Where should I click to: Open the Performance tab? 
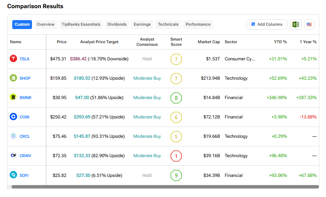pyautogui.click(x=198, y=24)
